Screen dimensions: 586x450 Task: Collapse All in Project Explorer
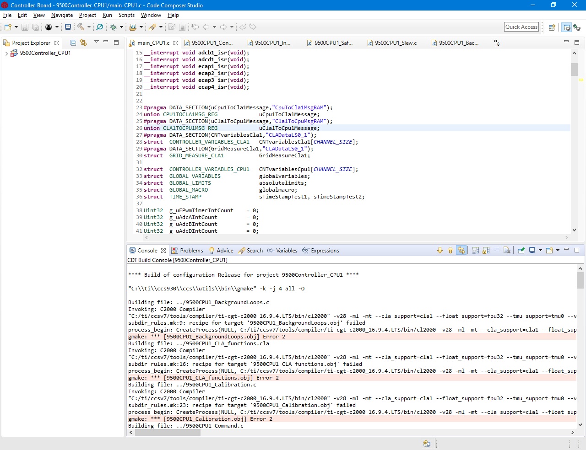coord(73,43)
